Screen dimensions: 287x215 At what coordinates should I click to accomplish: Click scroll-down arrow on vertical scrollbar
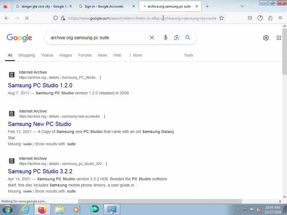(284, 197)
